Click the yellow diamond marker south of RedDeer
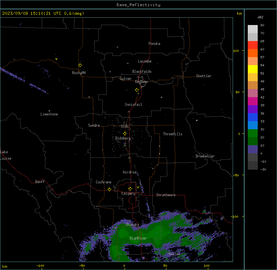This screenshot has width=277, height=270. pos(137,90)
